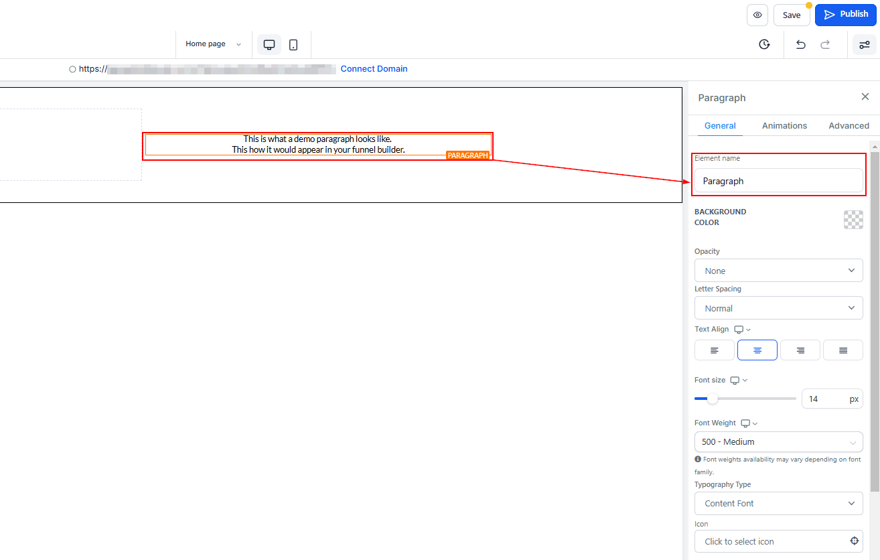Switch to the Animations tab

[x=784, y=125]
